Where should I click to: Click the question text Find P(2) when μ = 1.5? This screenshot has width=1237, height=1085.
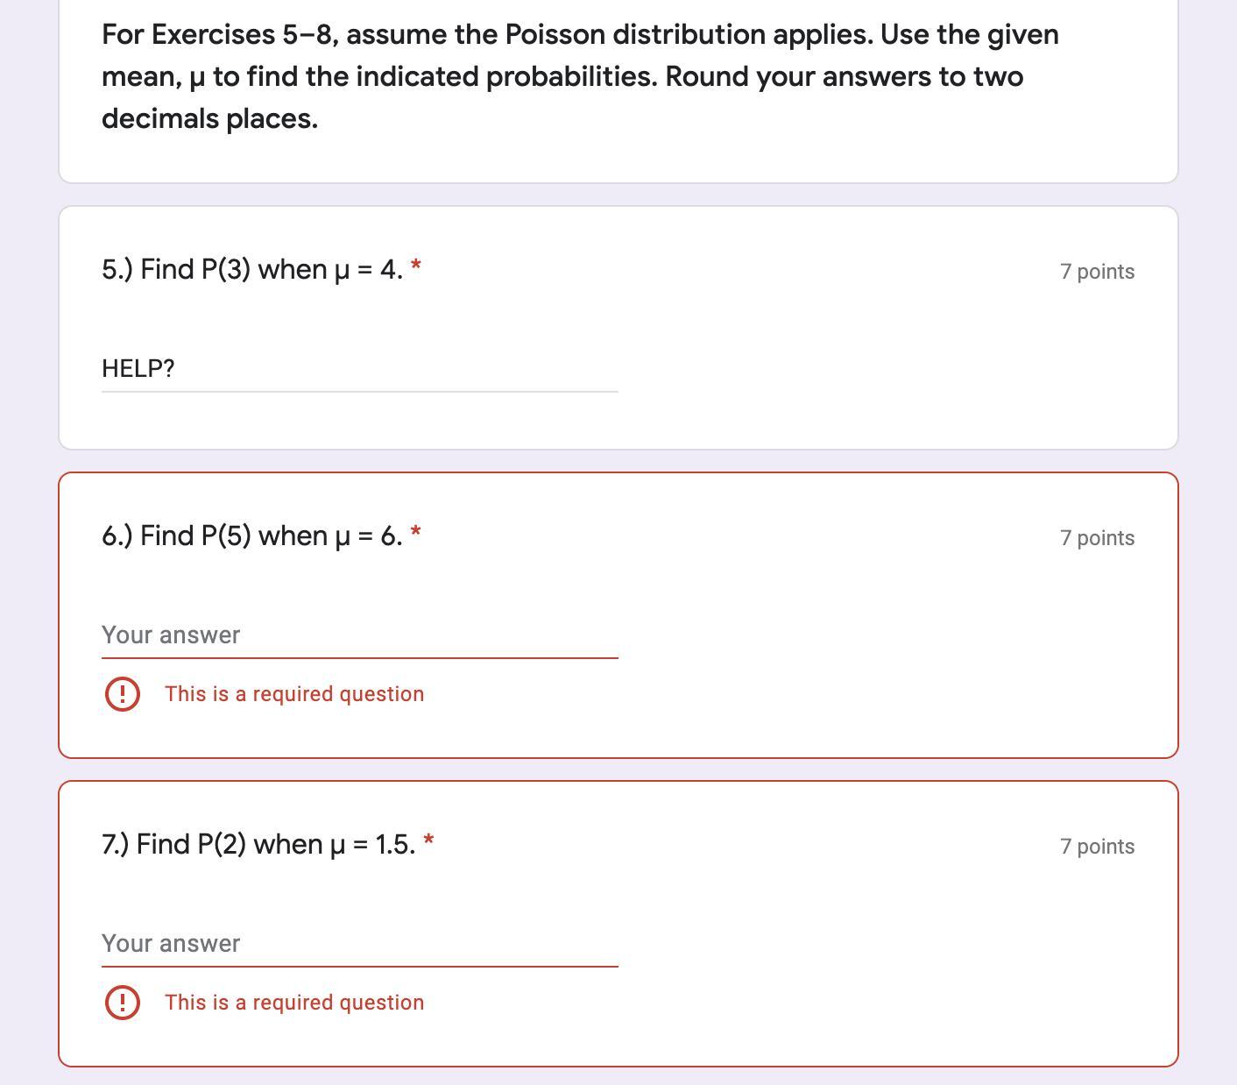click(x=258, y=844)
